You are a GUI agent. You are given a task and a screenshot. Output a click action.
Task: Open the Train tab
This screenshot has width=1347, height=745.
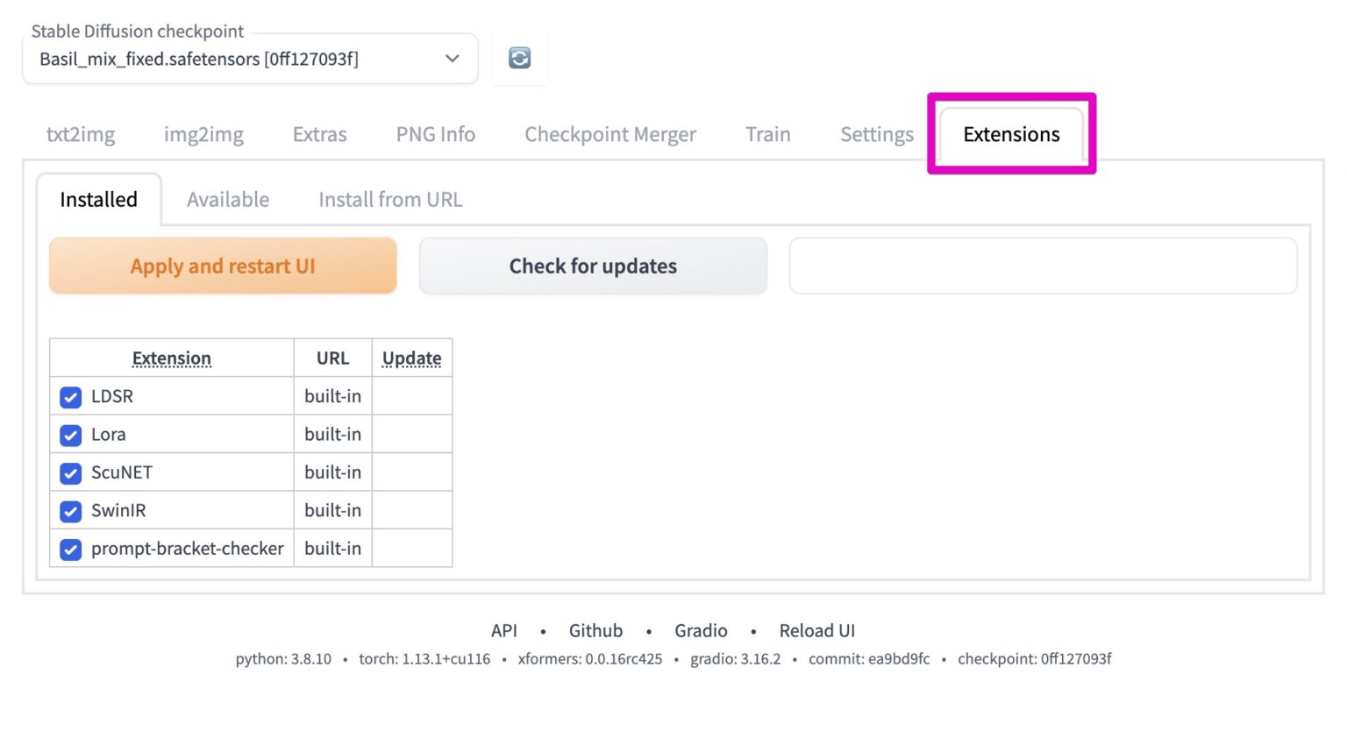pyautogui.click(x=767, y=134)
